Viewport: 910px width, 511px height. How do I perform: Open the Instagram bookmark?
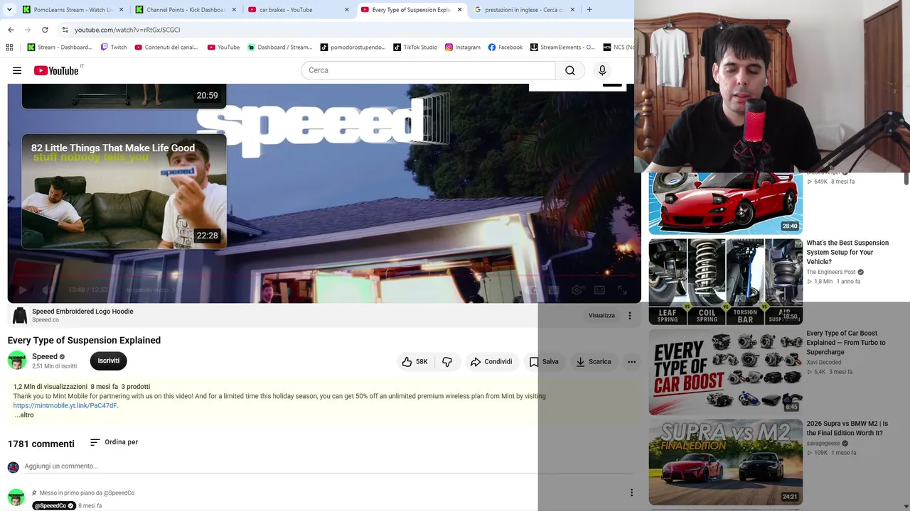462,48
